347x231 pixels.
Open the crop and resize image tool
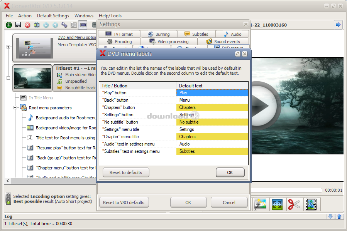click(x=277, y=204)
